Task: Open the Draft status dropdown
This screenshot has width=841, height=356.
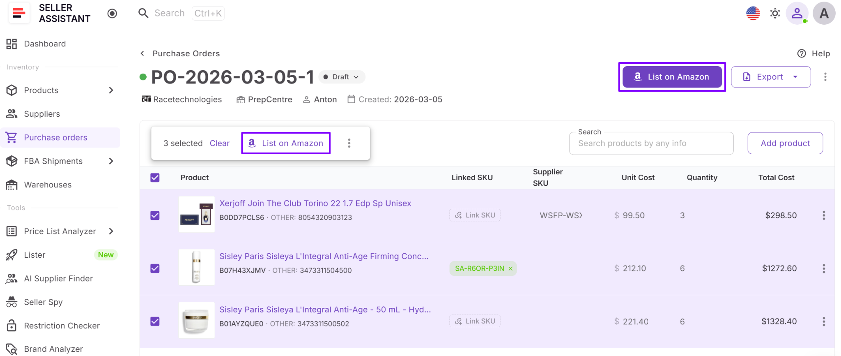Action: click(342, 77)
